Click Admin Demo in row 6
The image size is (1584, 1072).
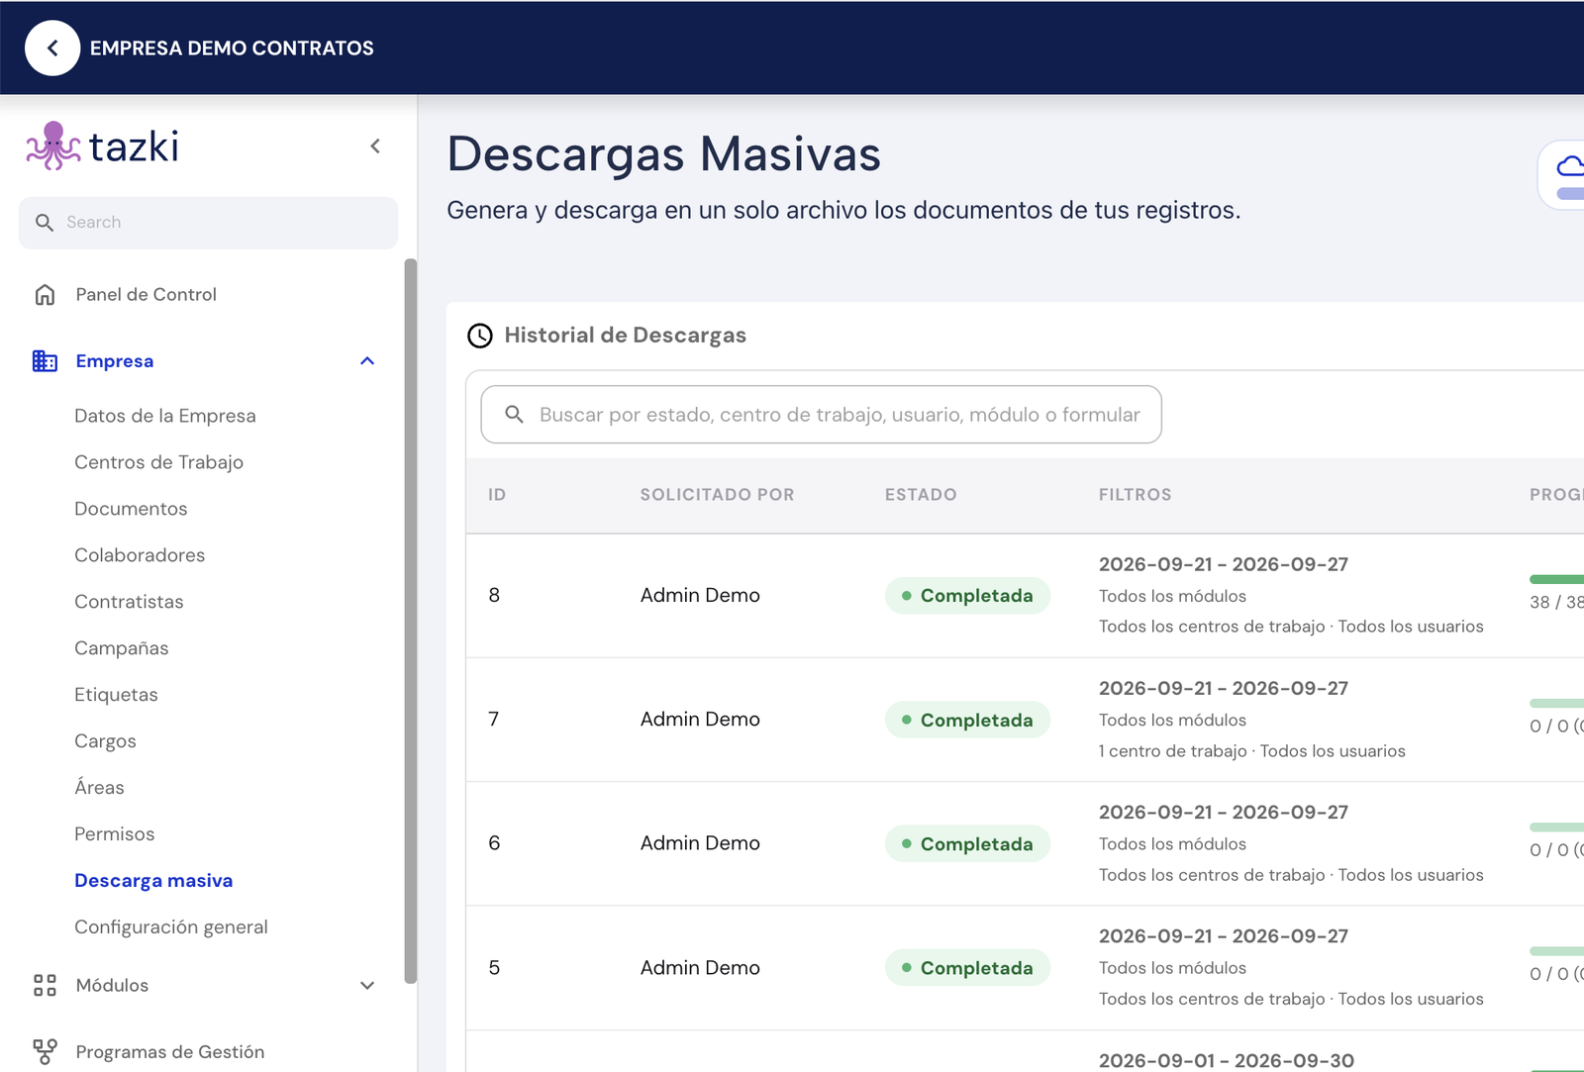[x=700, y=843]
